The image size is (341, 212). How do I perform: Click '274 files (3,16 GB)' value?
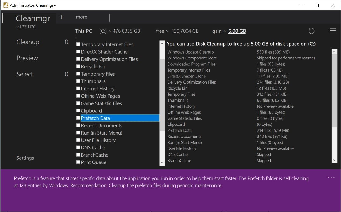[273, 82]
